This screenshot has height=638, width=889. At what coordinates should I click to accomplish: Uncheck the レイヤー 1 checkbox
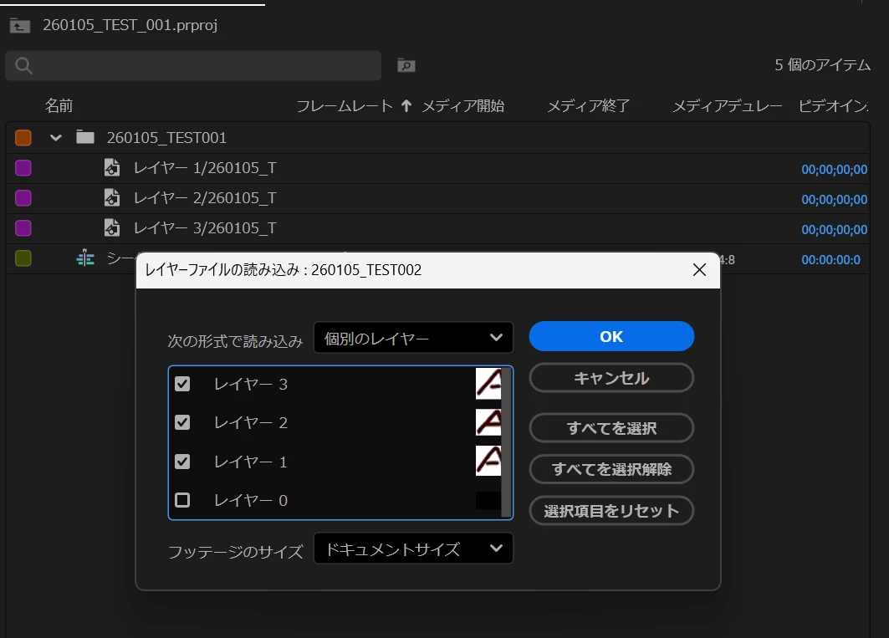[x=182, y=462]
